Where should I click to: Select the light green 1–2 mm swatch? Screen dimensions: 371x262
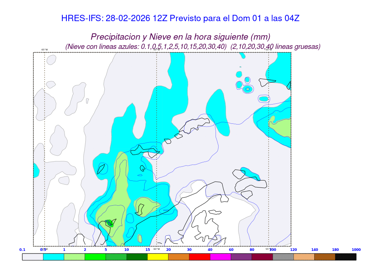(x=74, y=256)
